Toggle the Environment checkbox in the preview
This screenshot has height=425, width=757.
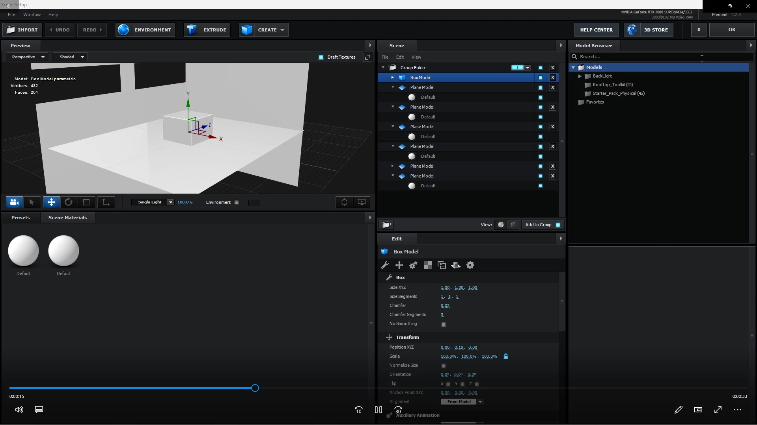[x=237, y=203]
